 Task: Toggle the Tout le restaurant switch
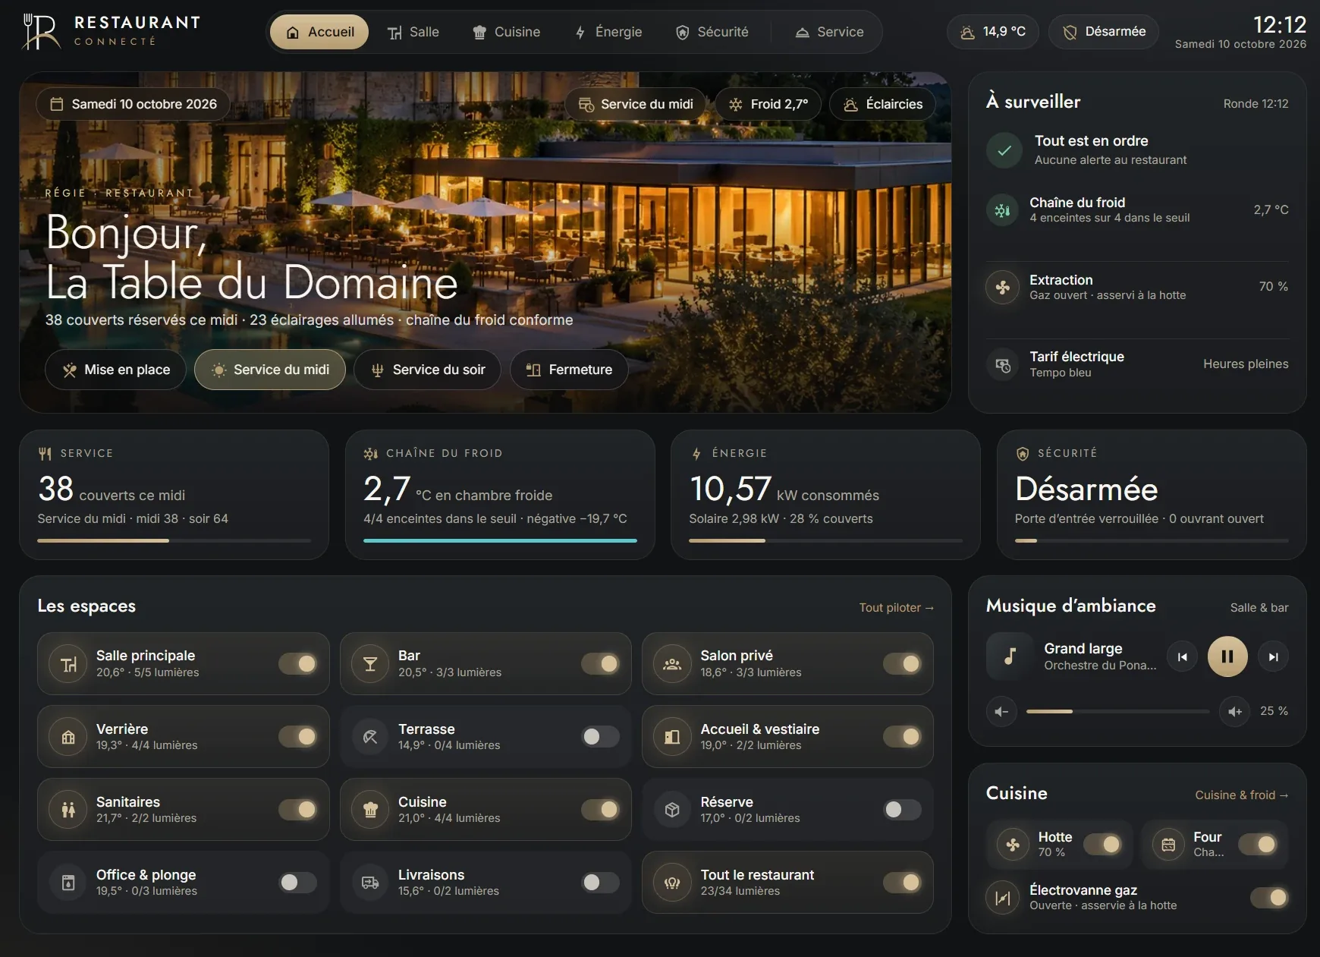coord(902,883)
